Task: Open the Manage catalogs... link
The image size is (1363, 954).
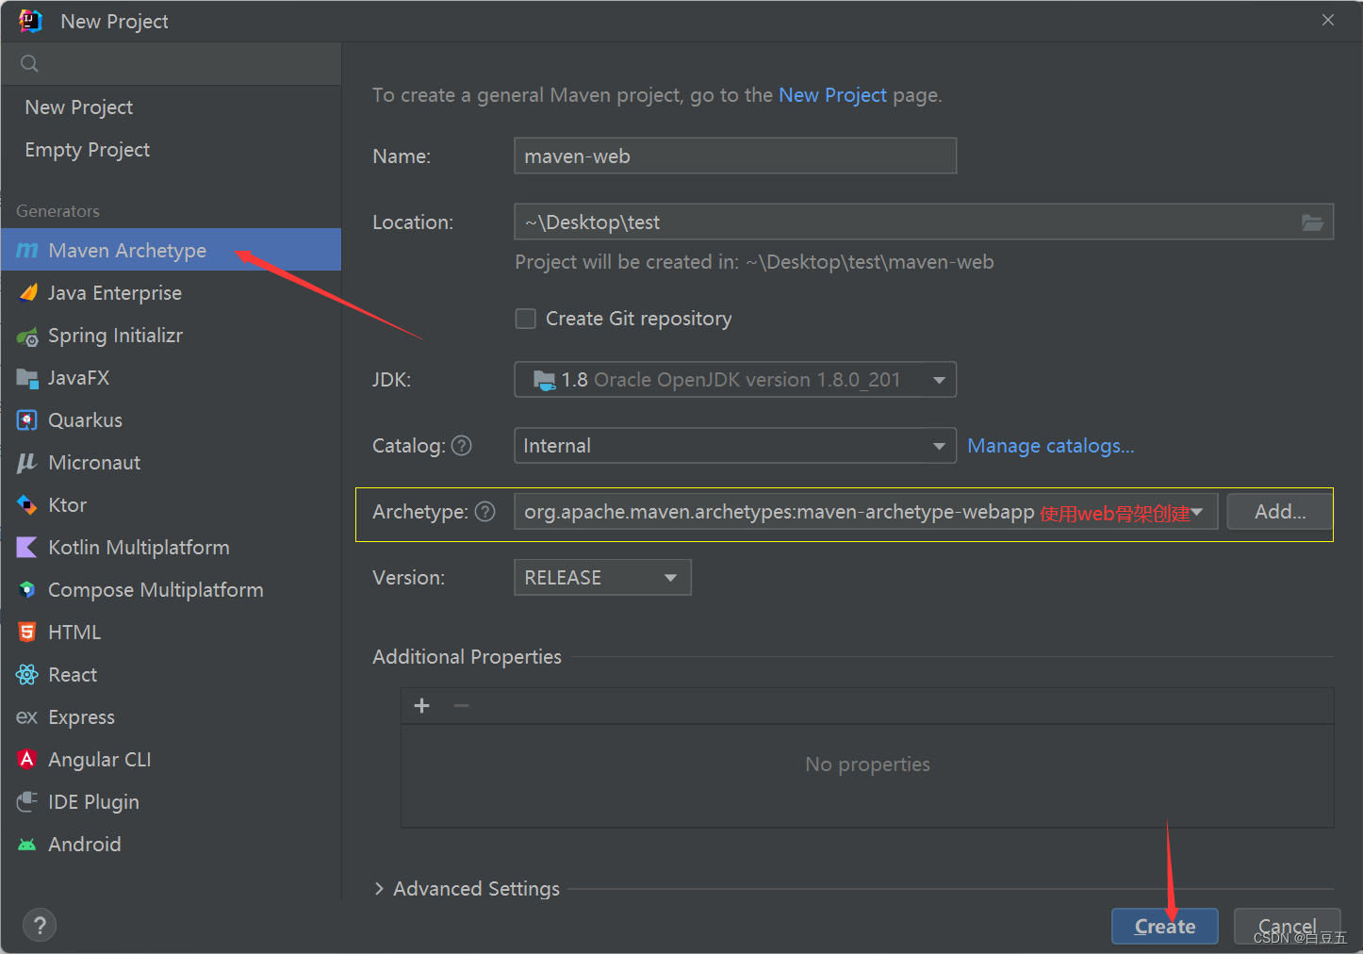Action: [x=1051, y=446]
